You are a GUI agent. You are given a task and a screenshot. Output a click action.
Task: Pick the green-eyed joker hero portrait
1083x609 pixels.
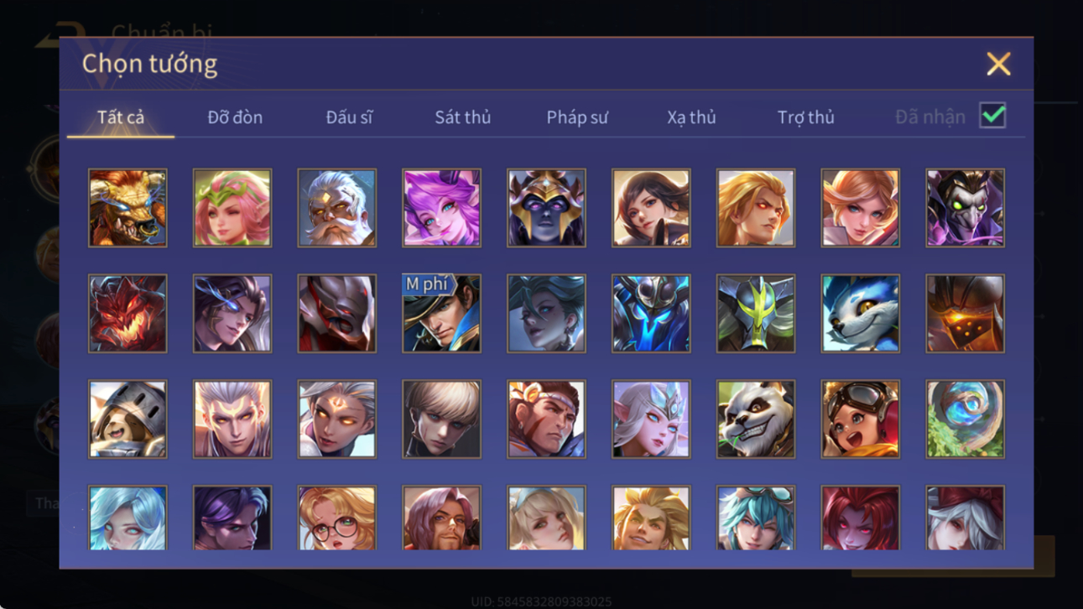point(966,208)
